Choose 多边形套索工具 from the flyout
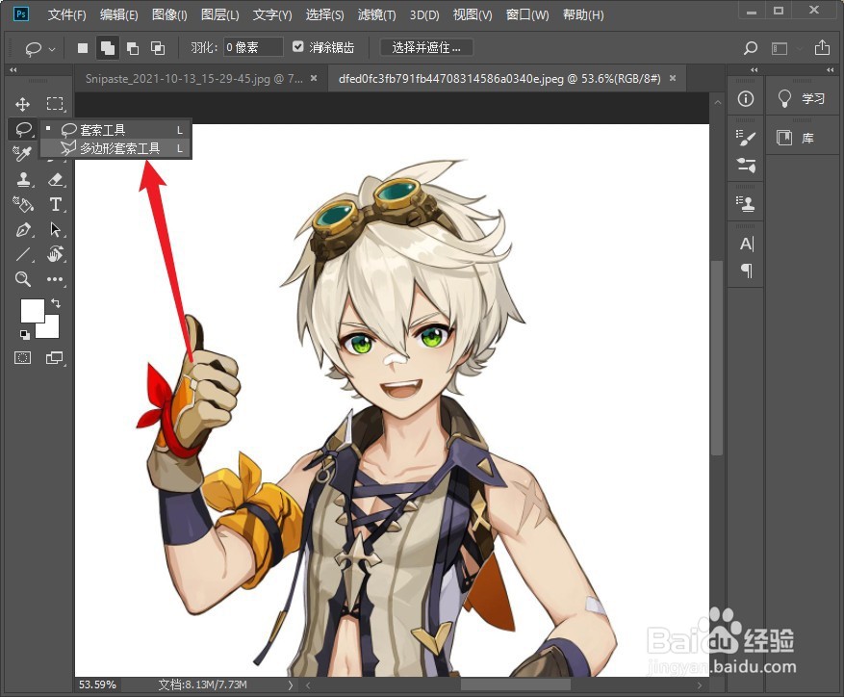Screen dimensions: 844x697 [x=116, y=148]
